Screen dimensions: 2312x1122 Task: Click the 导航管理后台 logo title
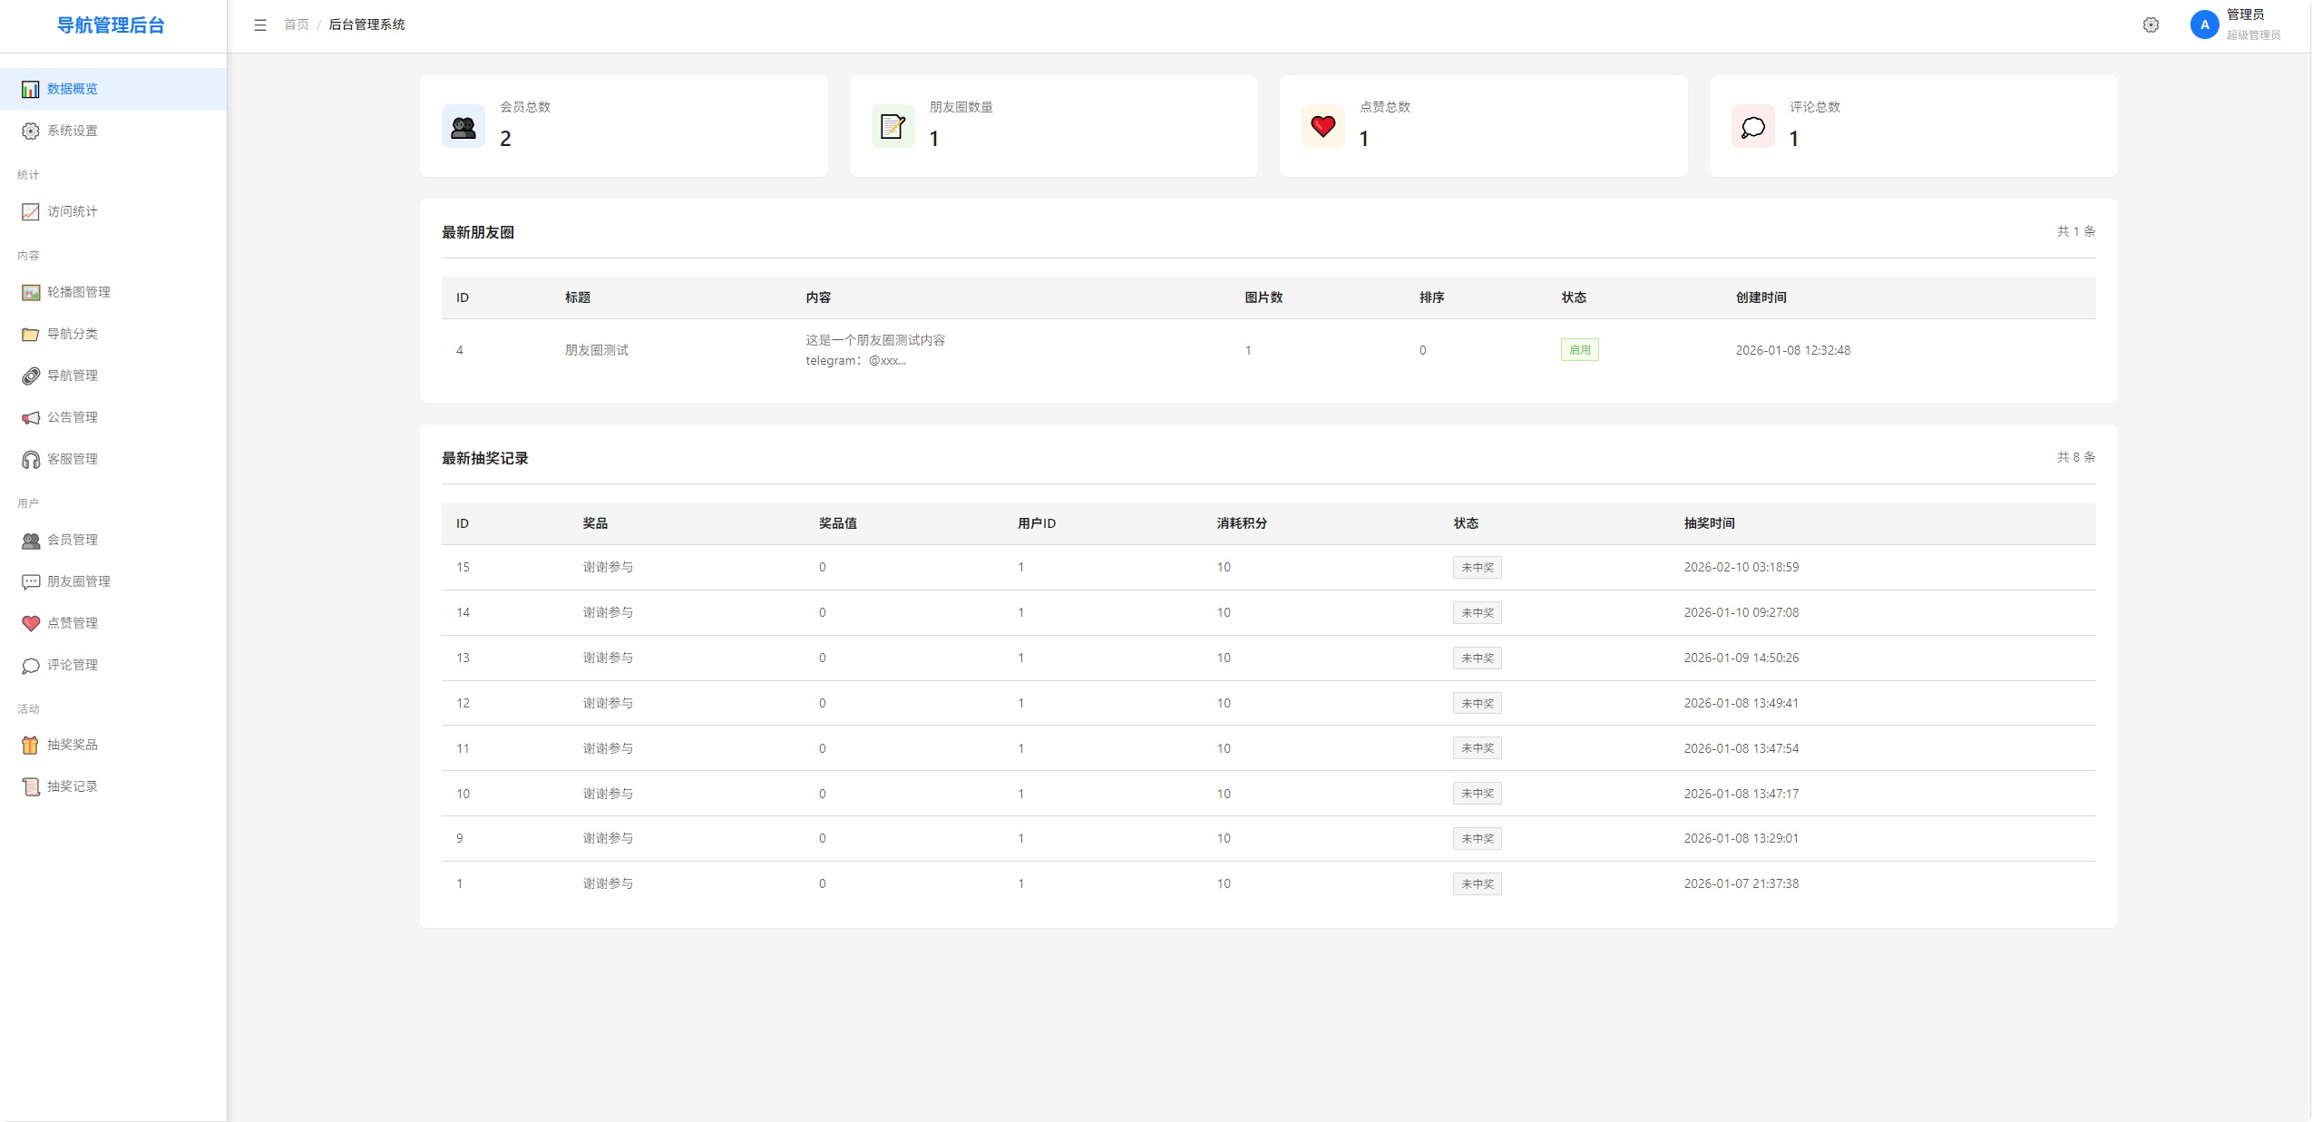pos(111,25)
